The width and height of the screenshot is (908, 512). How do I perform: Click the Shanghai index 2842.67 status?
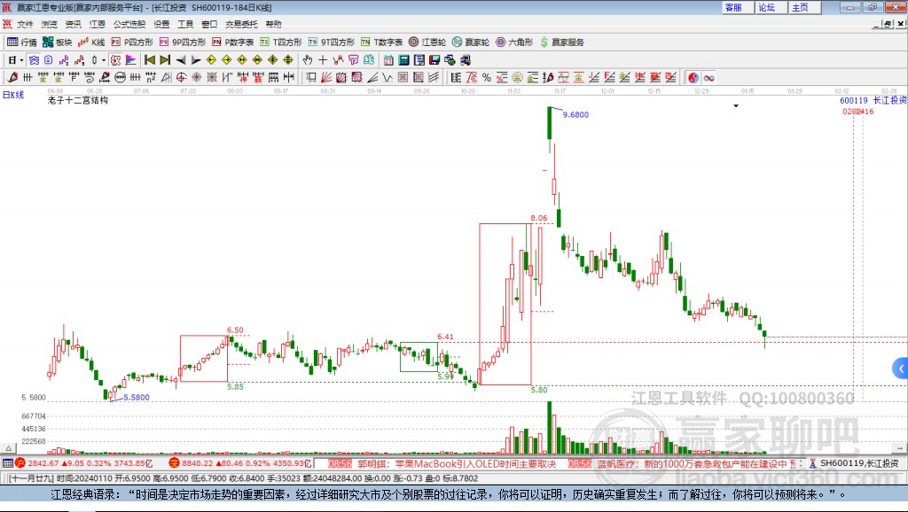point(83,462)
